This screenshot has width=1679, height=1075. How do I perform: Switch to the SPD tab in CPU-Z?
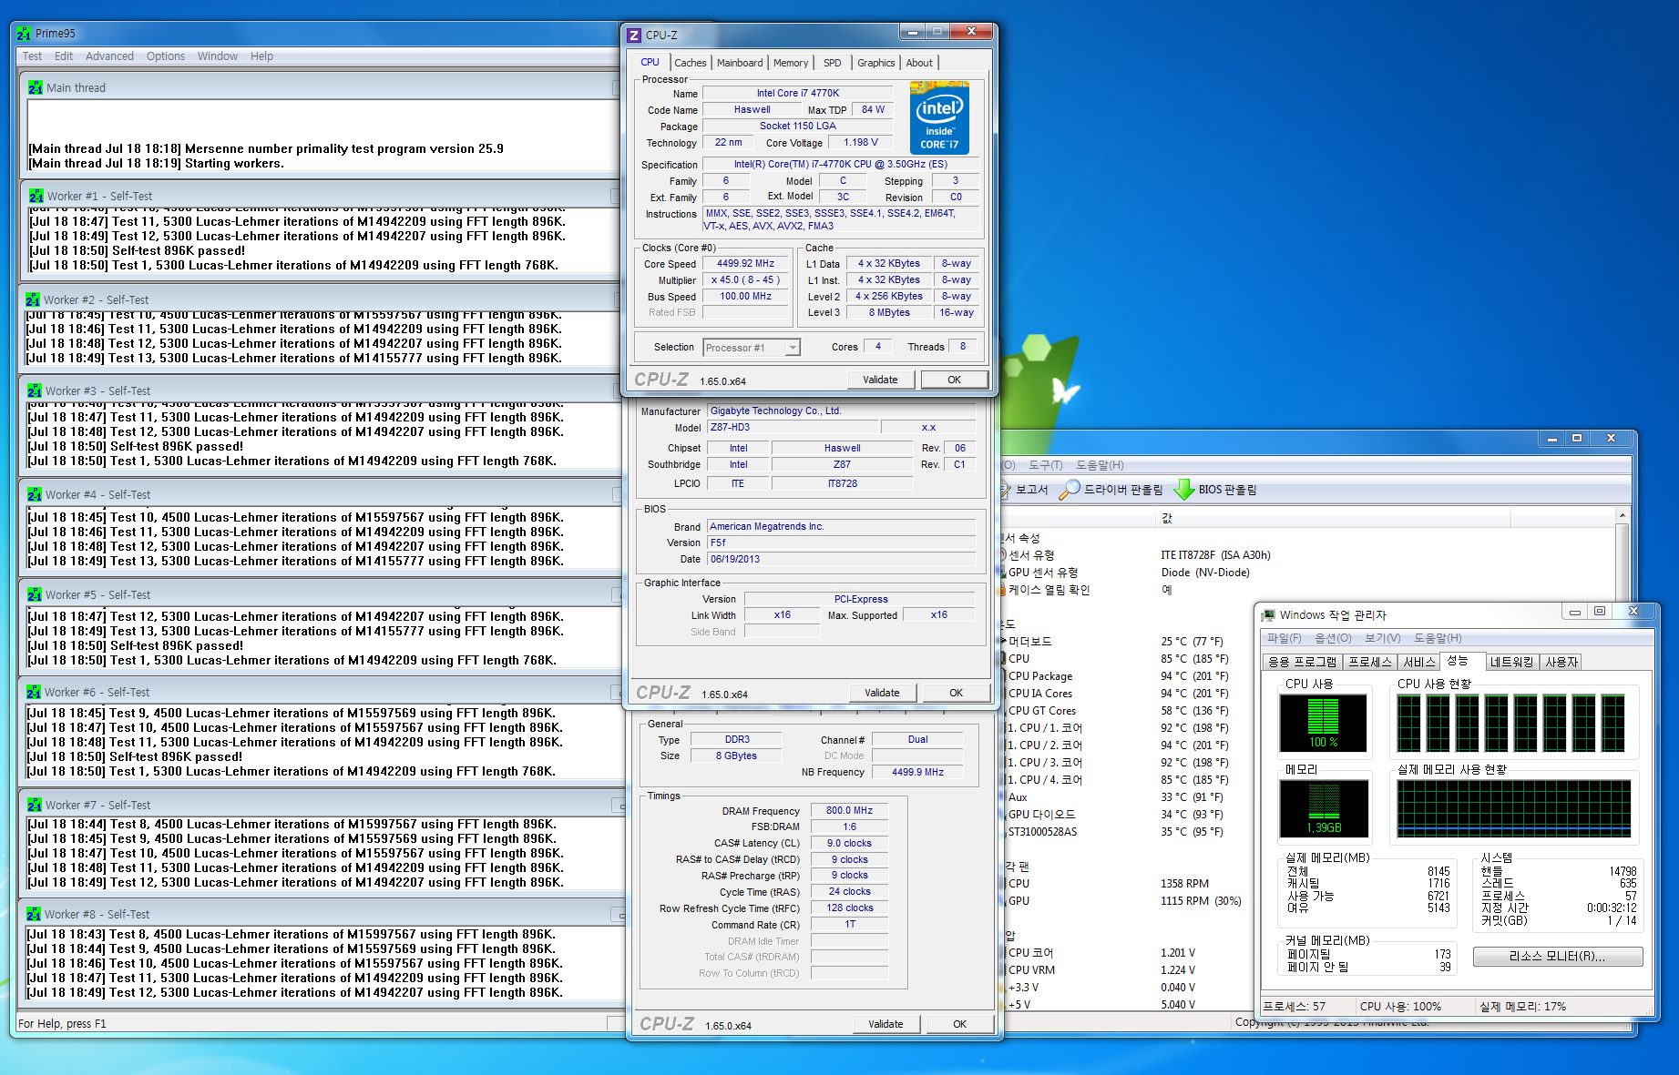[833, 63]
